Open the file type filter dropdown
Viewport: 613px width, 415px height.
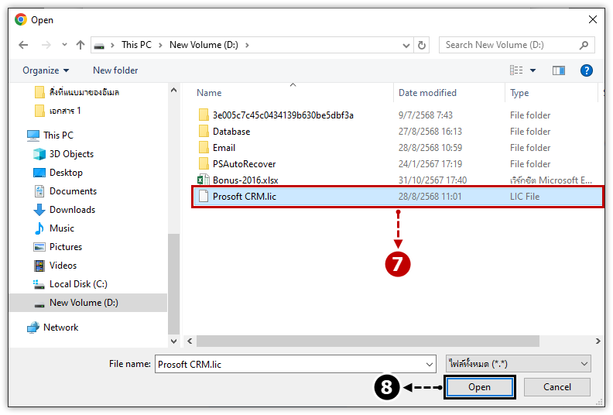coord(518,364)
